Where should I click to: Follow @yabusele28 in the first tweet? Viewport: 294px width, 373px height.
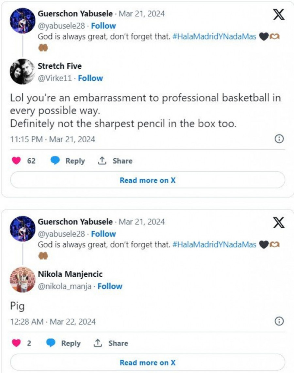[x=103, y=26]
